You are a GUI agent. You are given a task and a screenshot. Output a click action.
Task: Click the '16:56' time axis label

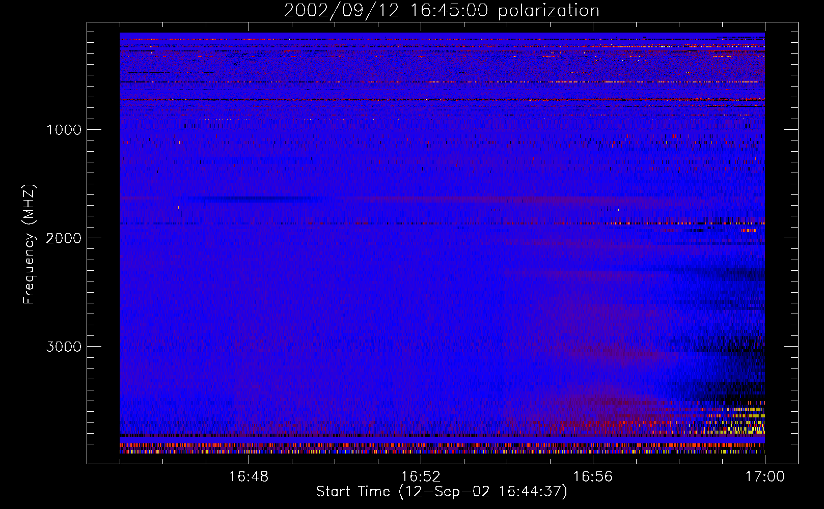pos(593,477)
